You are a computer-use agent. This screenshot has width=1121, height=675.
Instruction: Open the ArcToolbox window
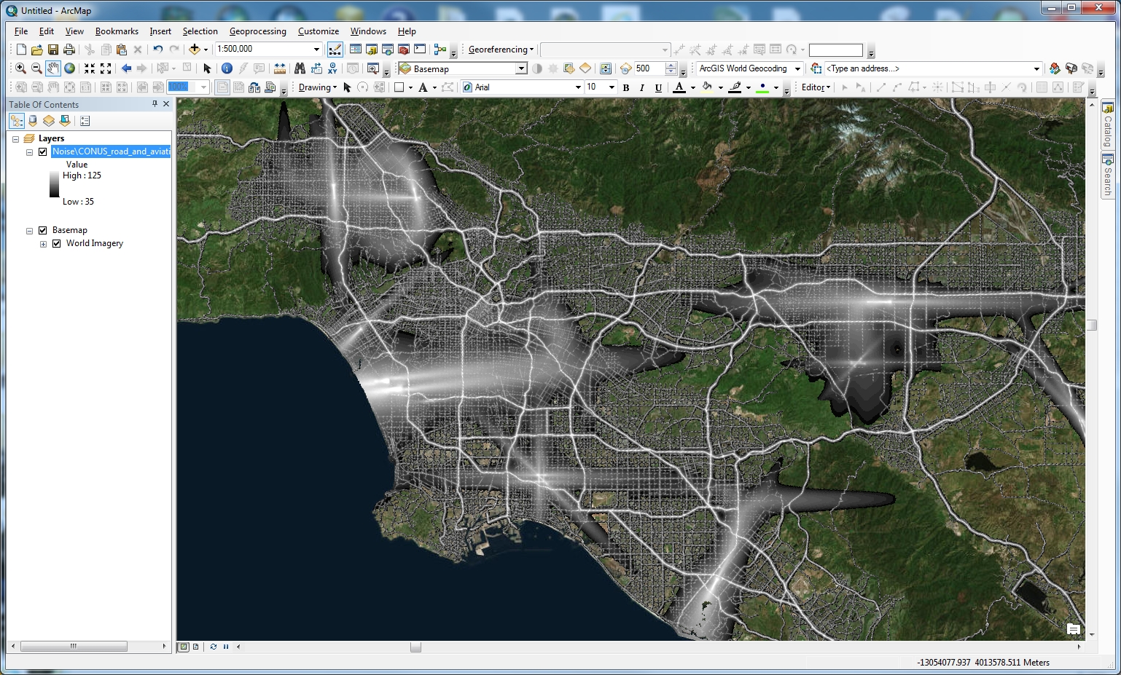(403, 50)
